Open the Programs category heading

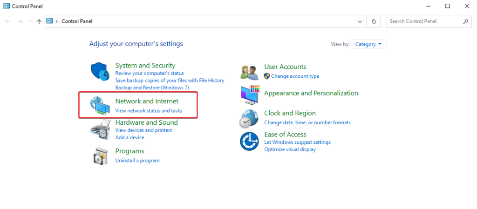pos(129,151)
